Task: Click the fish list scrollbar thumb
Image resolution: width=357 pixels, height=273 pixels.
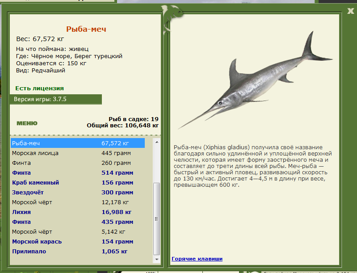Action: tap(157, 219)
